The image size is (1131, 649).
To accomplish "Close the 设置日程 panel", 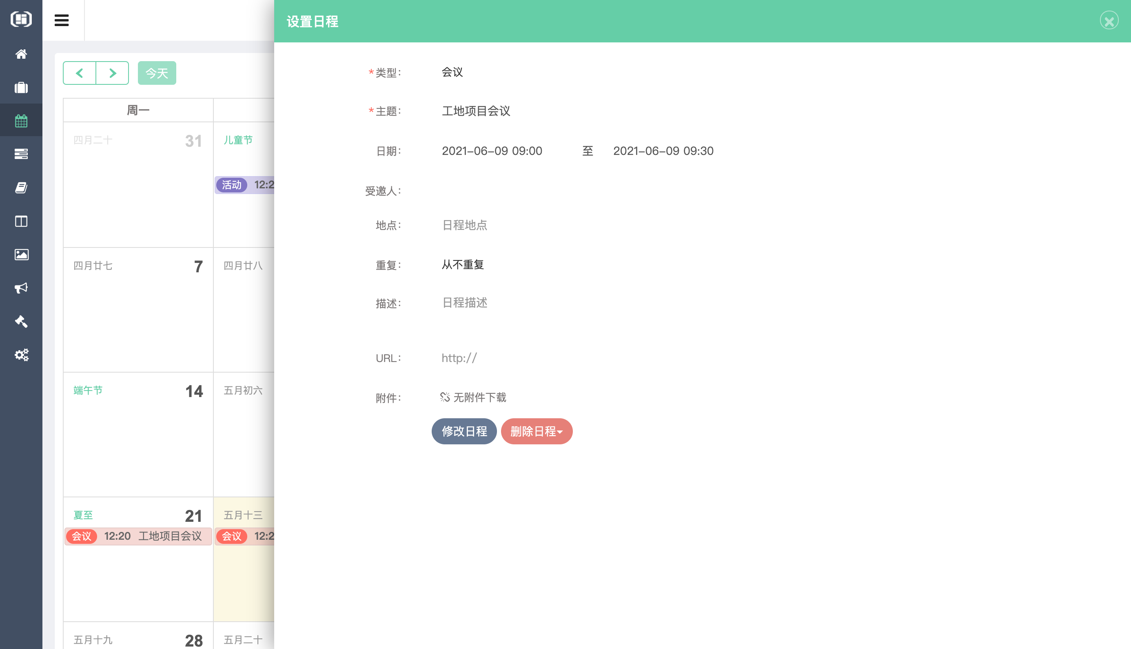I will tap(1109, 21).
